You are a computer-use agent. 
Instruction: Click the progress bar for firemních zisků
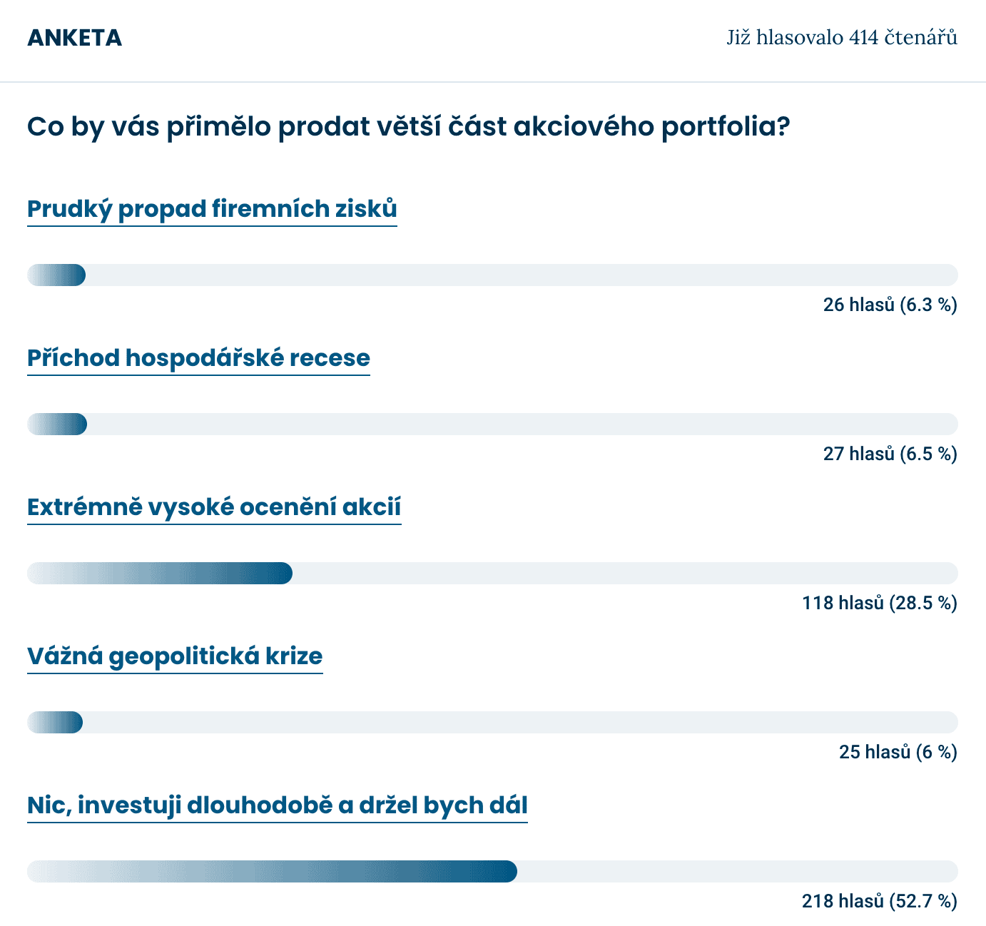pyautogui.click(x=492, y=275)
